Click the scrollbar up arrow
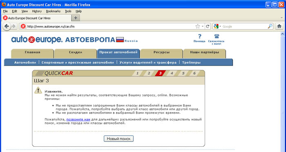Image resolution: width=286 pixels, height=152 pixels. pyautogui.click(x=282, y=34)
